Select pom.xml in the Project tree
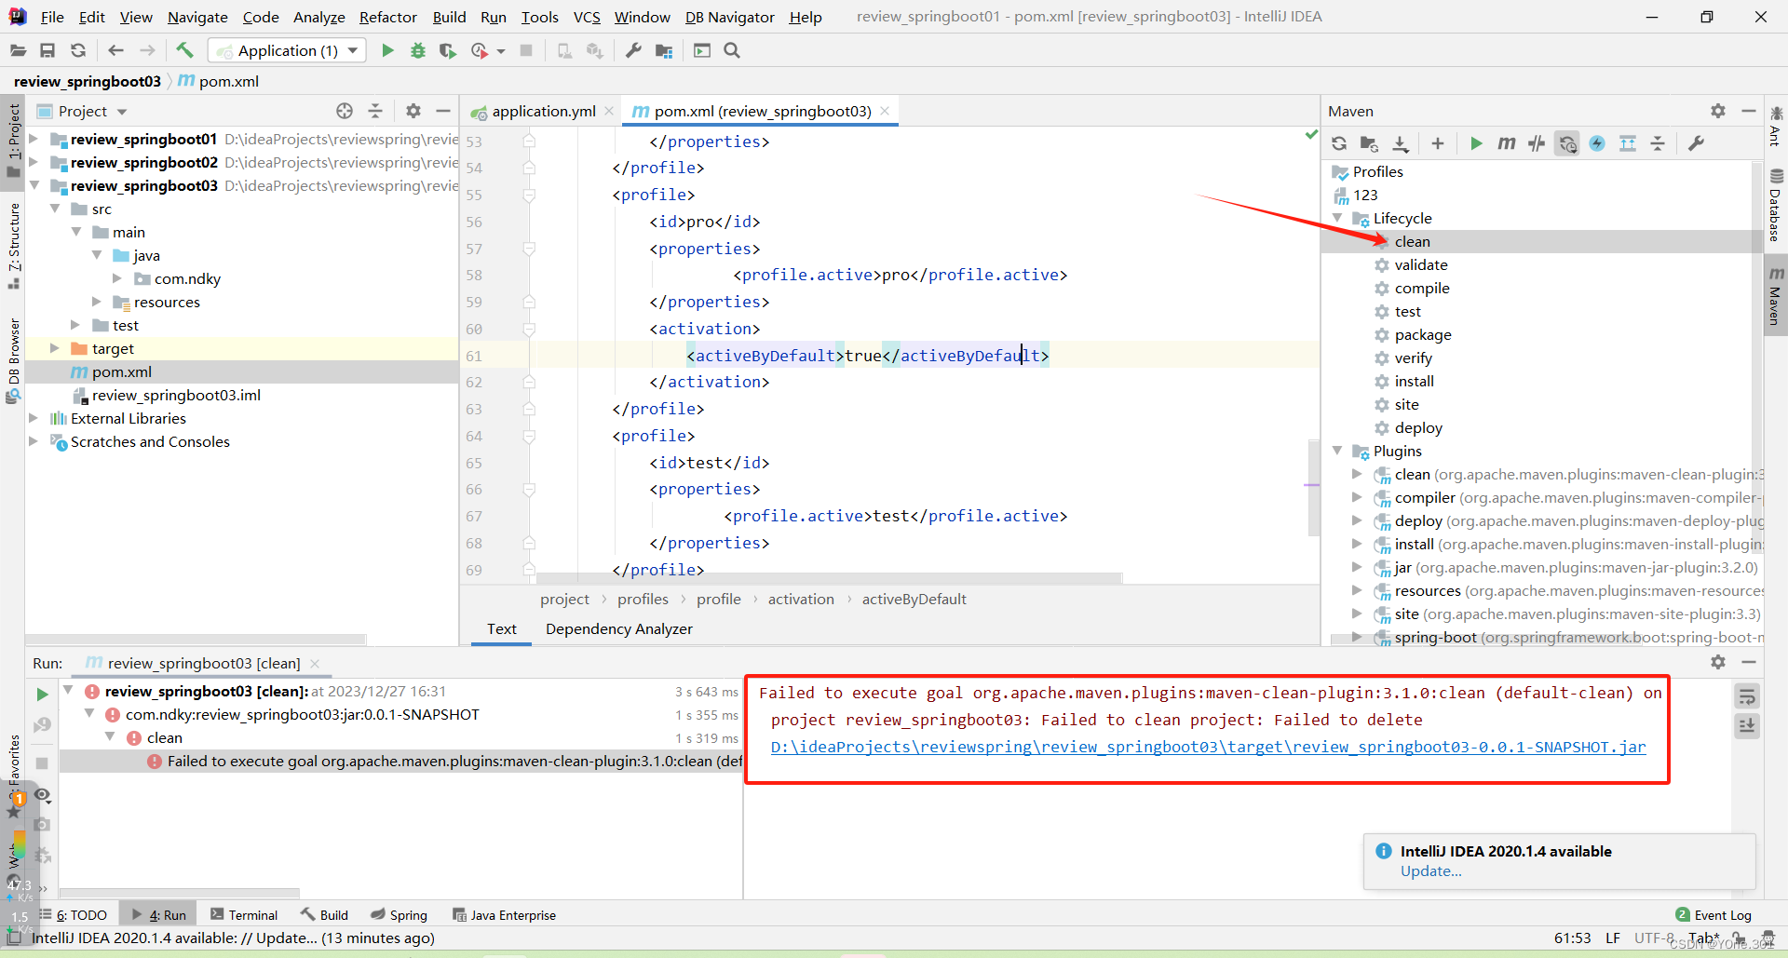The image size is (1788, 958). (121, 371)
